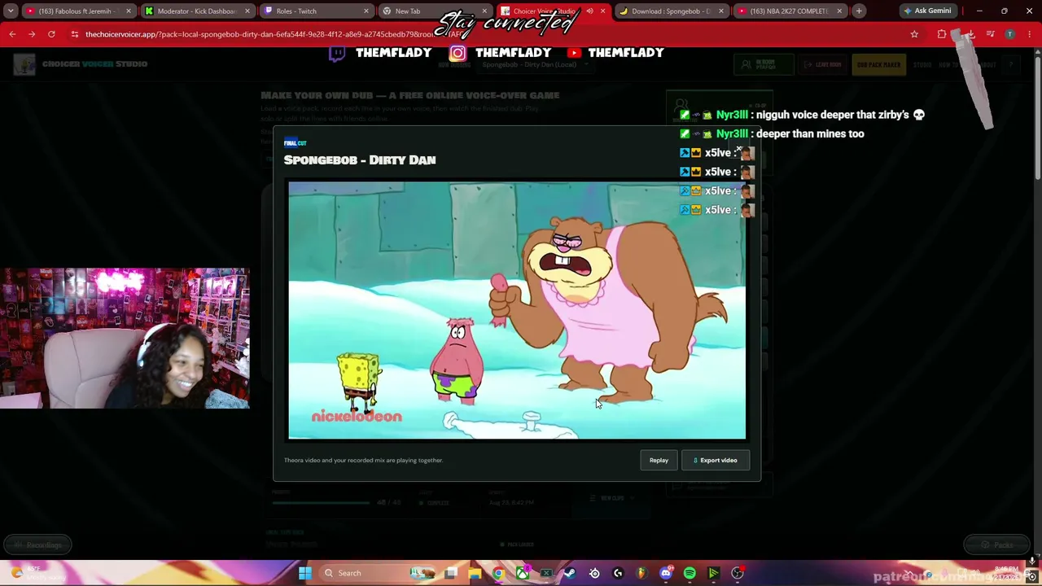This screenshot has height=586, width=1042.
Task: Go forward in browser history
Action: [32, 34]
